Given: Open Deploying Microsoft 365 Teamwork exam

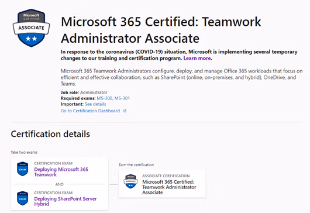Looking at the screenshot, I should pos(61,172).
